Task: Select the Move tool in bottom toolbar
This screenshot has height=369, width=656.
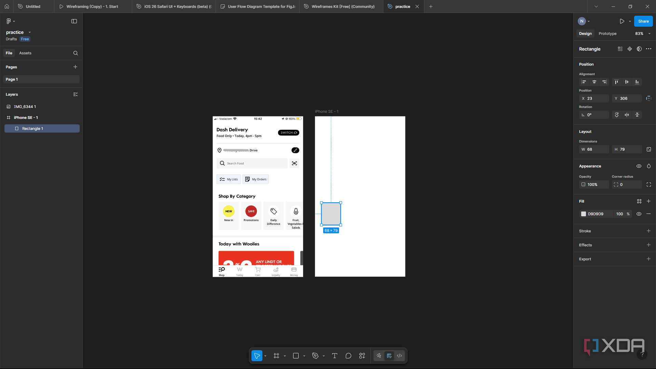Action: pyautogui.click(x=257, y=356)
